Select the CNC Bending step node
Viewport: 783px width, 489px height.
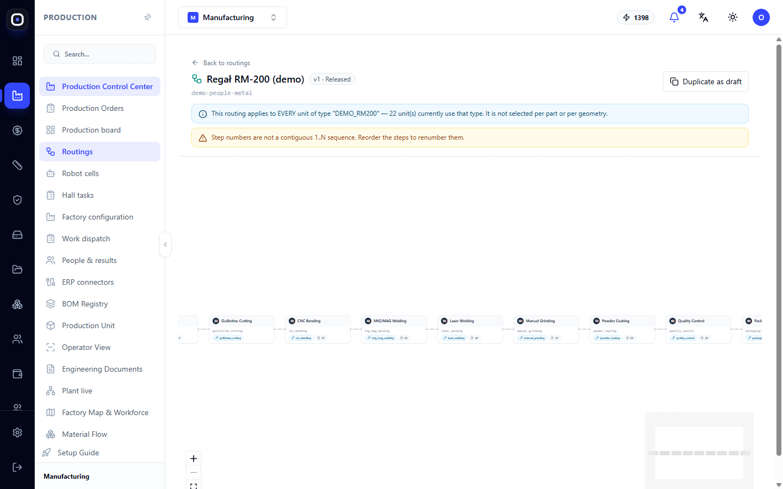318,329
